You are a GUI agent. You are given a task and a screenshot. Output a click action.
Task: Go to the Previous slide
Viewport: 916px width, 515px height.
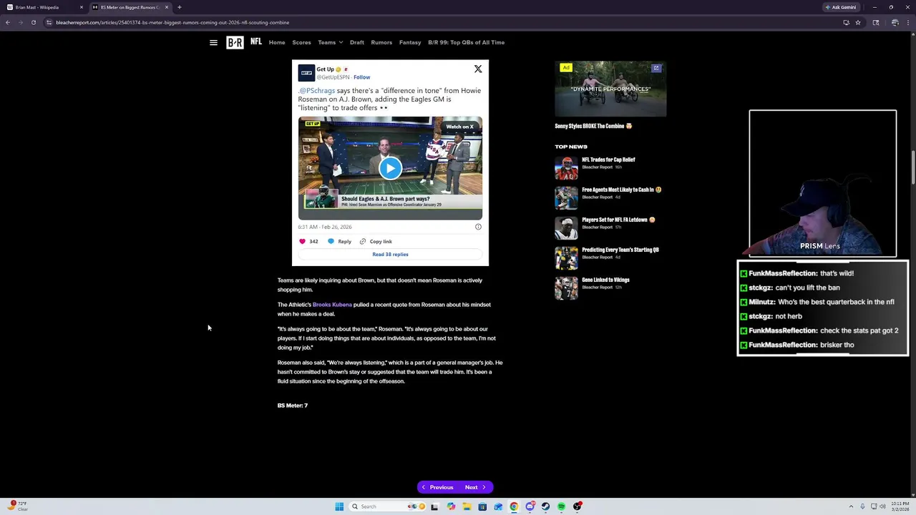(x=437, y=487)
